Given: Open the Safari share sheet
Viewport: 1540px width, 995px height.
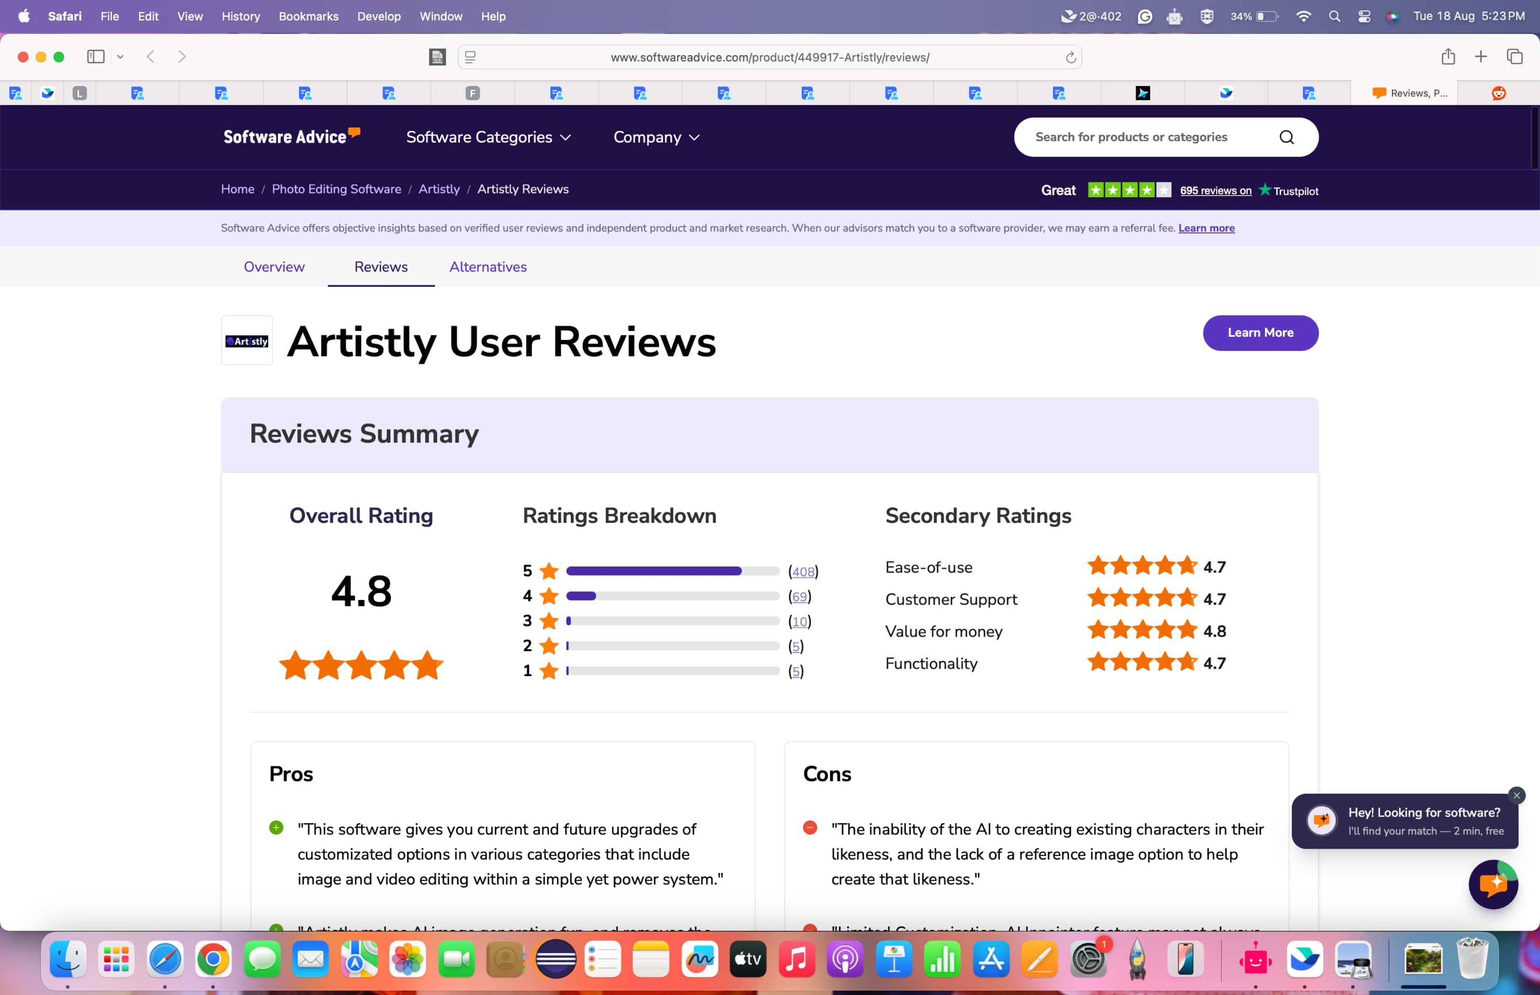Looking at the screenshot, I should tap(1448, 57).
